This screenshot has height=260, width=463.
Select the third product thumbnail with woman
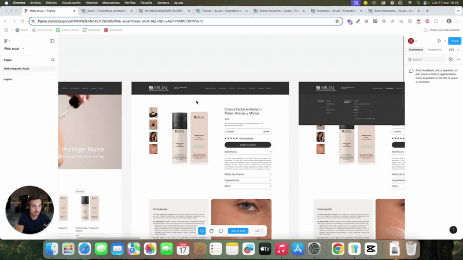(153, 137)
